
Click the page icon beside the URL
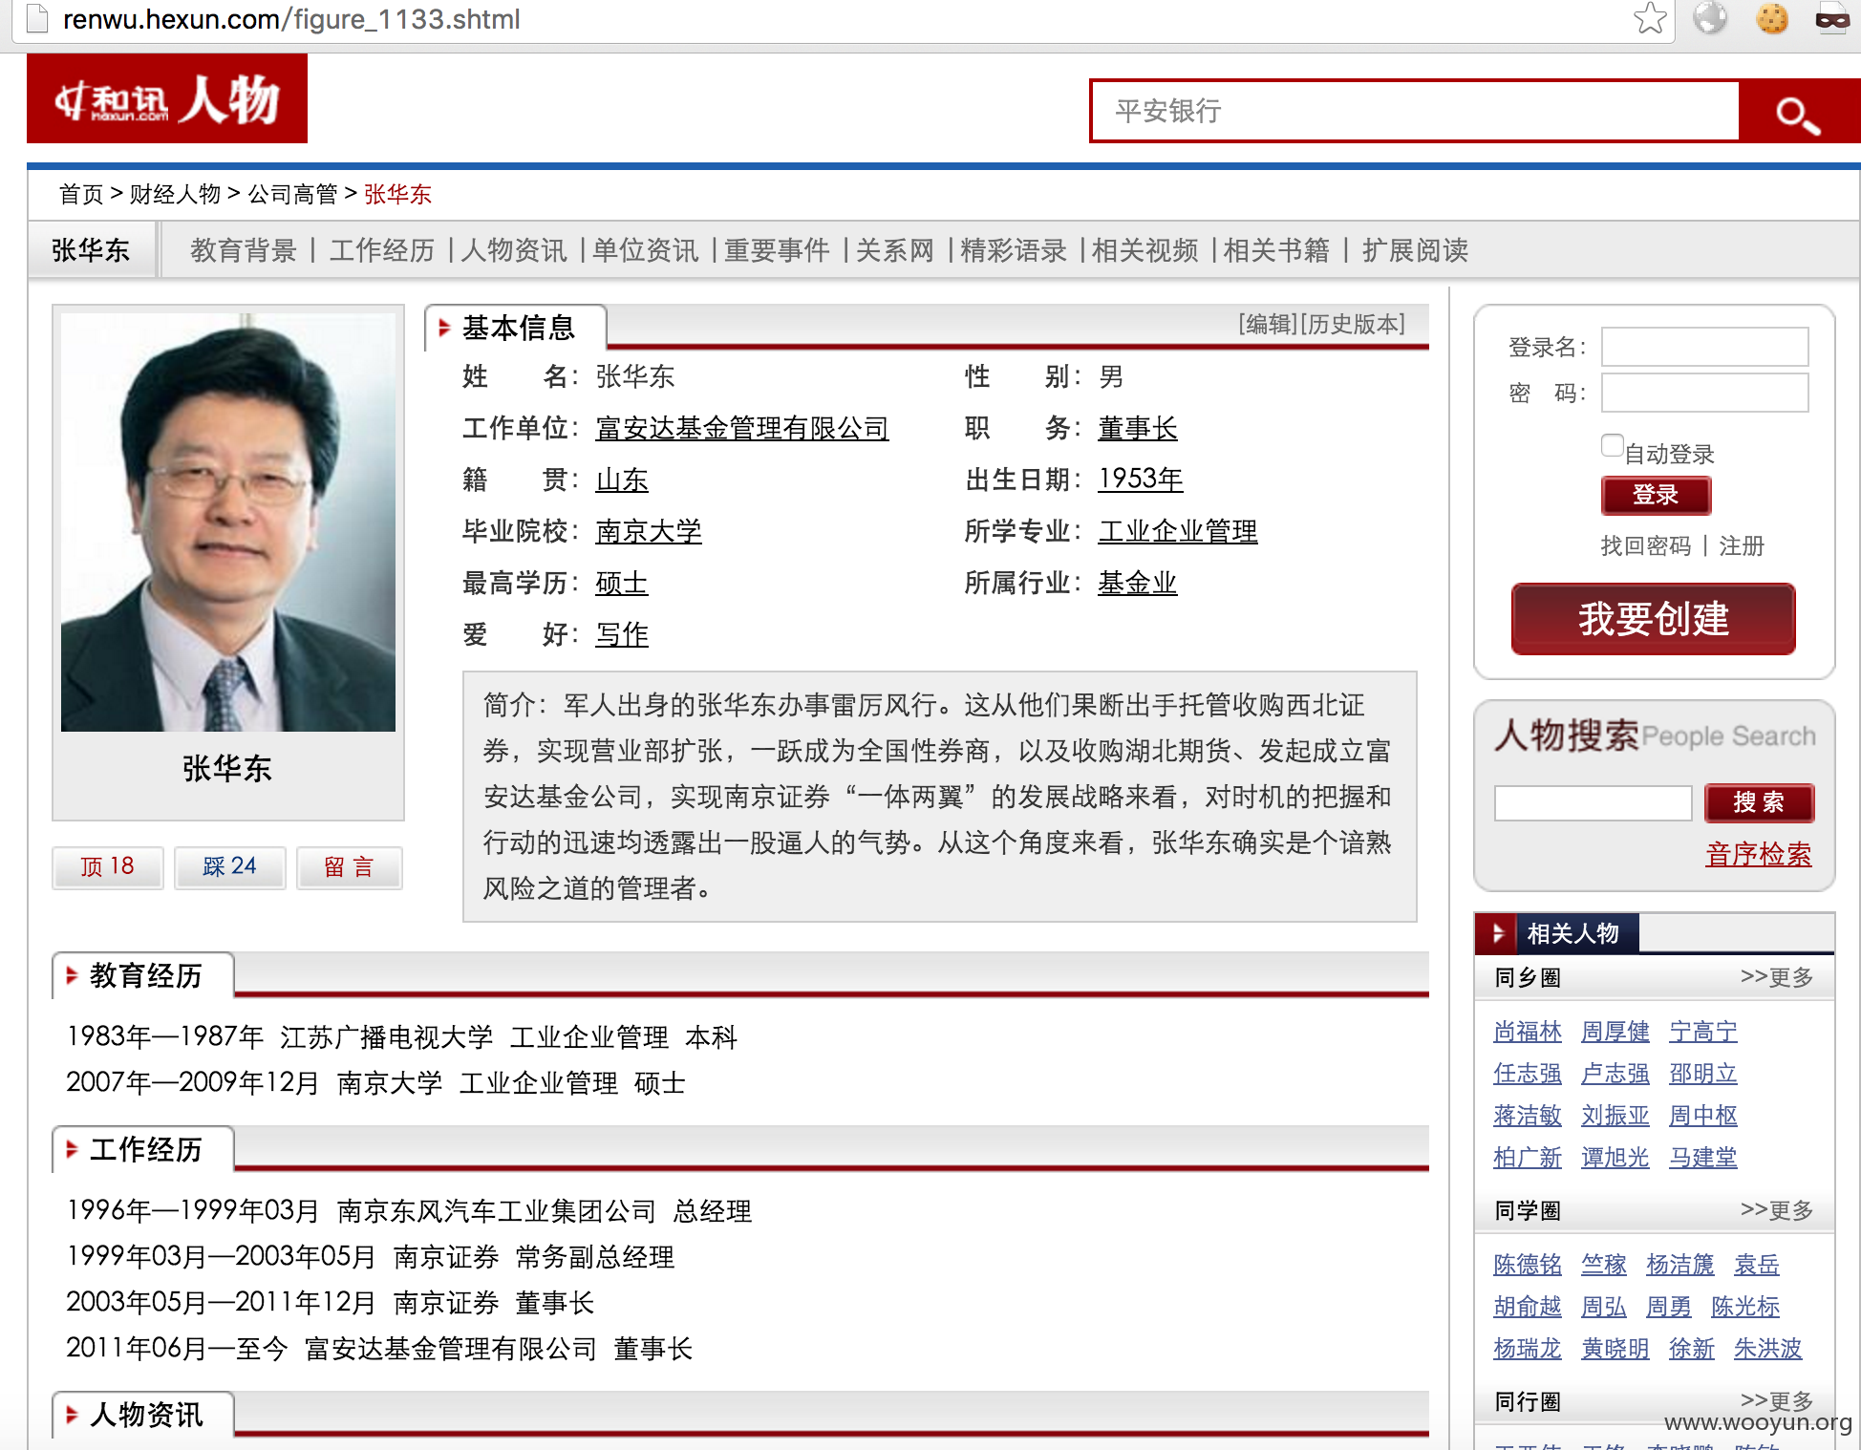coord(37,18)
